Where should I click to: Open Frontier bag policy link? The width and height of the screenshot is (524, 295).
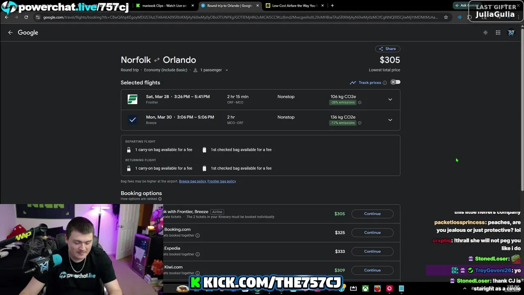point(221,181)
